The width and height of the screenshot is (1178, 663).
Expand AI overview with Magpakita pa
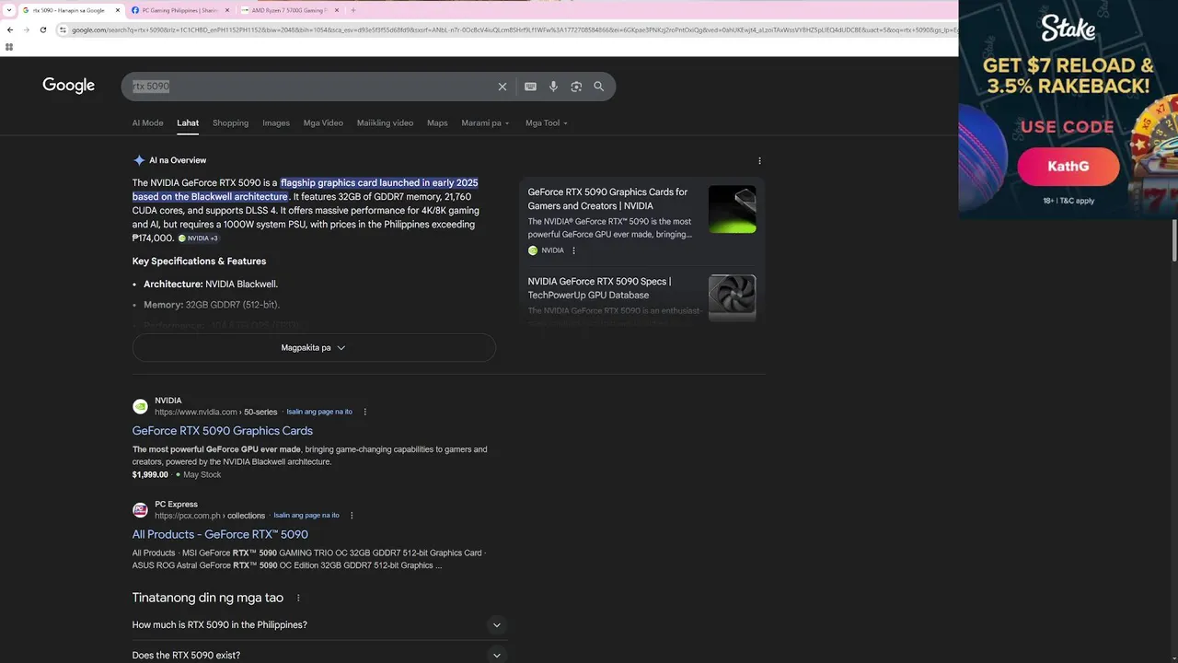point(314,348)
